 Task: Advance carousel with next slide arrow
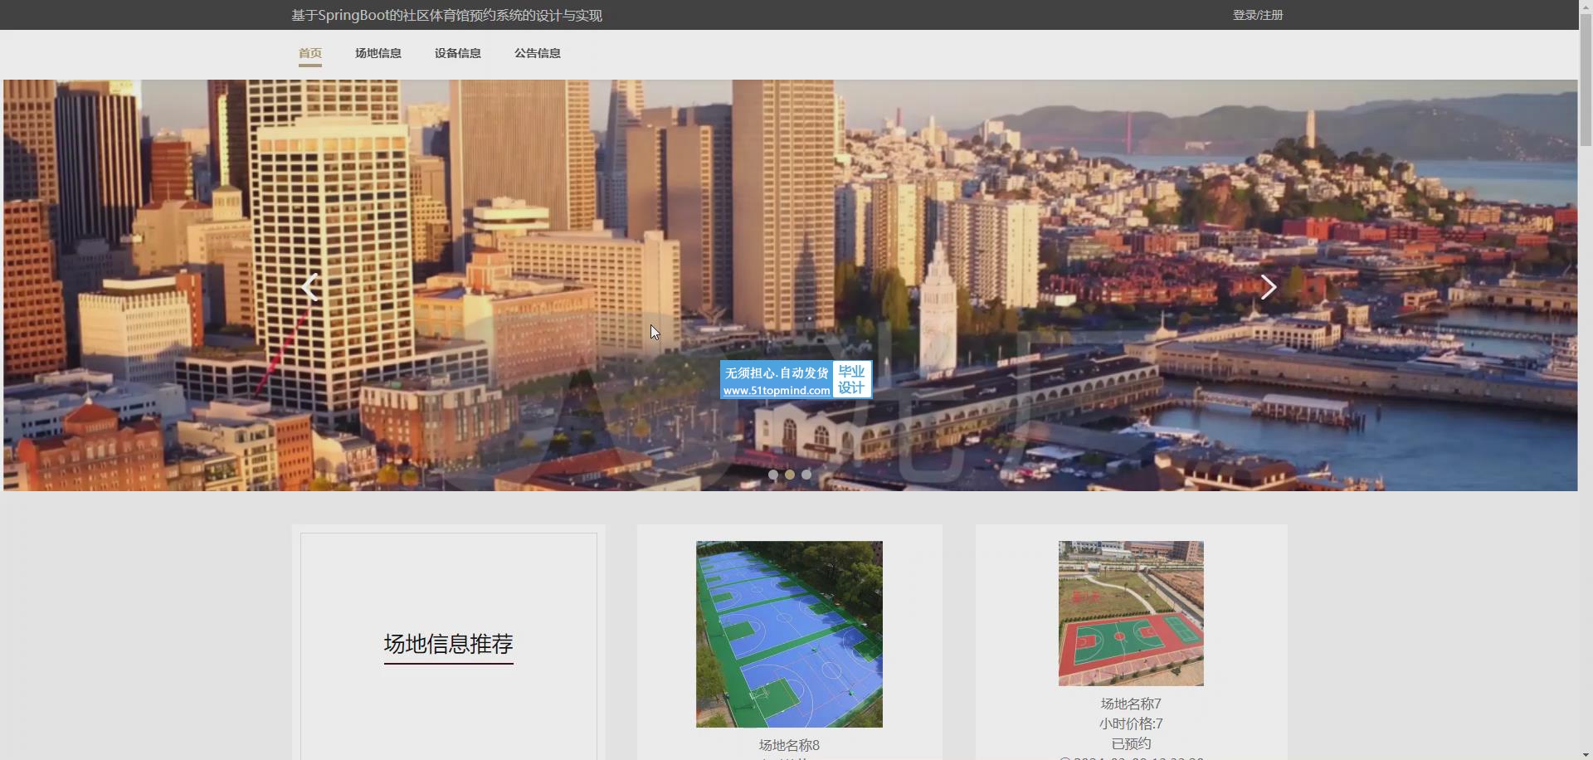(1268, 287)
